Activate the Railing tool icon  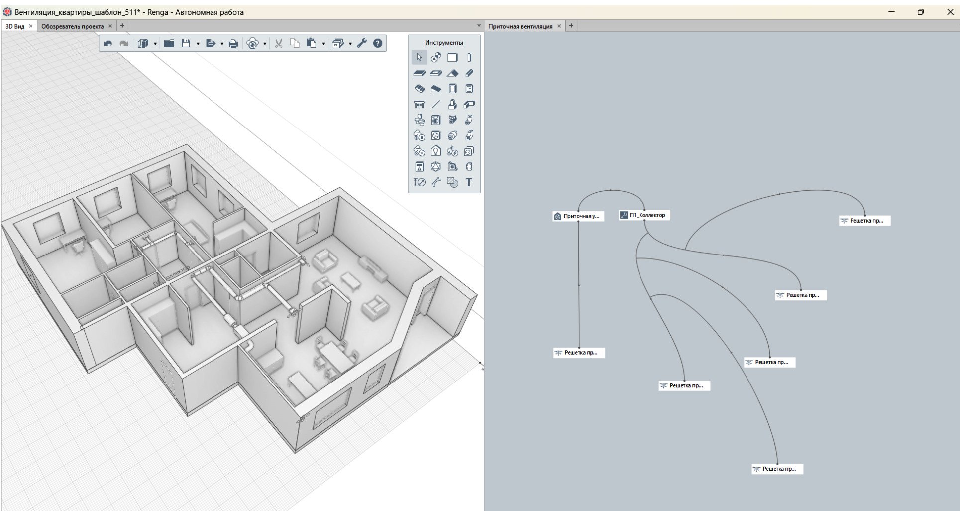pyautogui.click(x=420, y=104)
